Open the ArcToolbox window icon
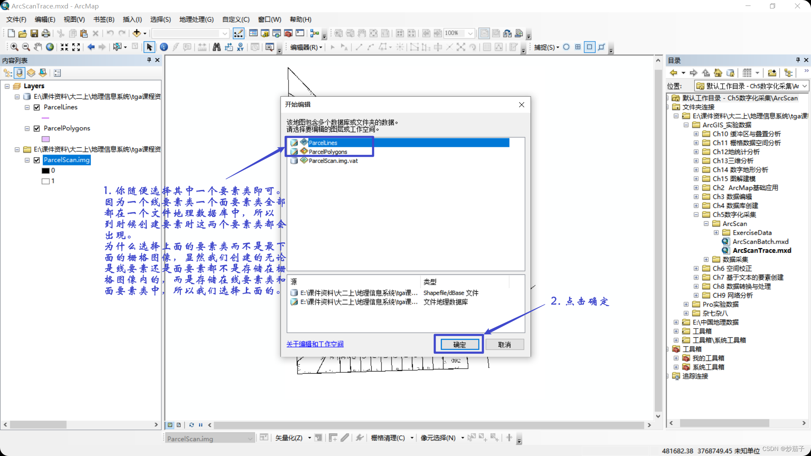The width and height of the screenshot is (811, 456). (288, 33)
